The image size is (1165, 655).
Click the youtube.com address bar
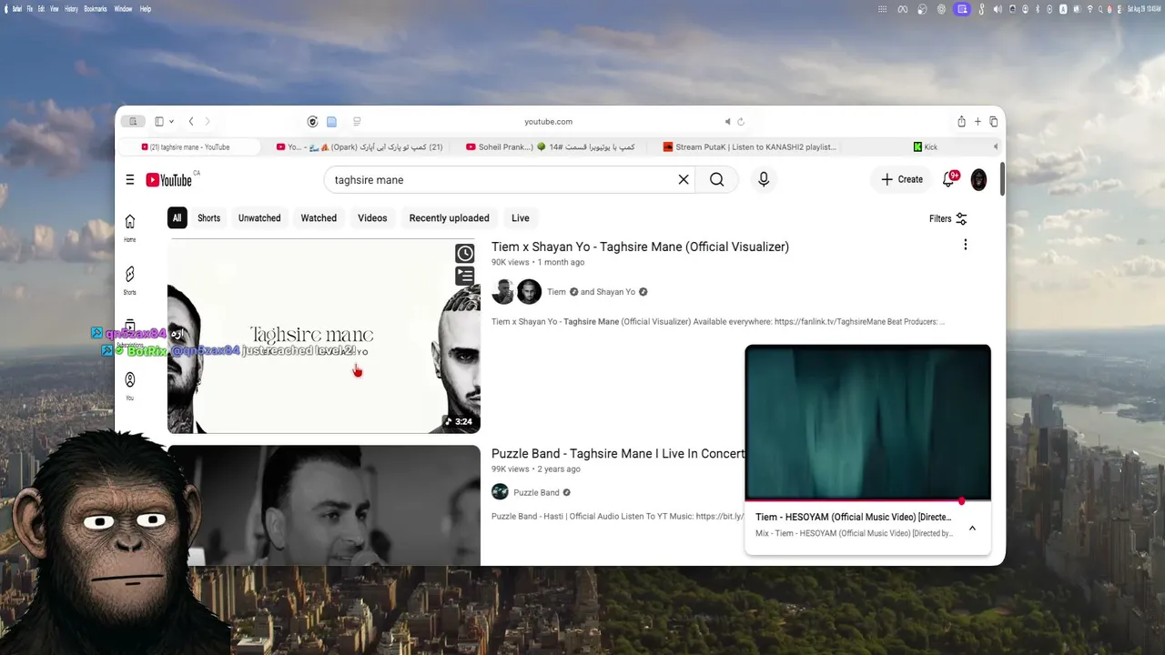coord(548,122)
